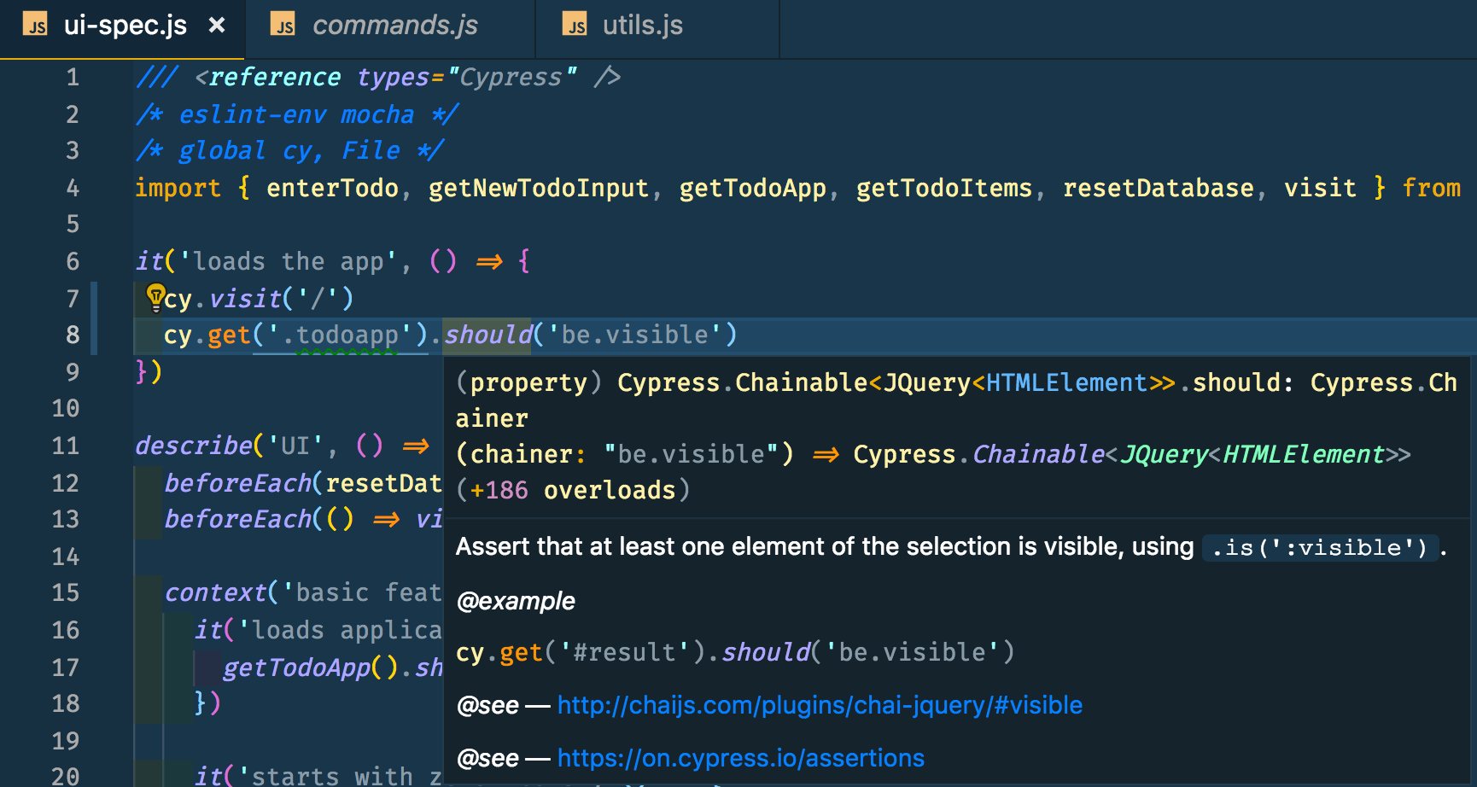Click 'enterTodo' in the import line
The height and width of the screenshot is (787, 1477).
332,188
